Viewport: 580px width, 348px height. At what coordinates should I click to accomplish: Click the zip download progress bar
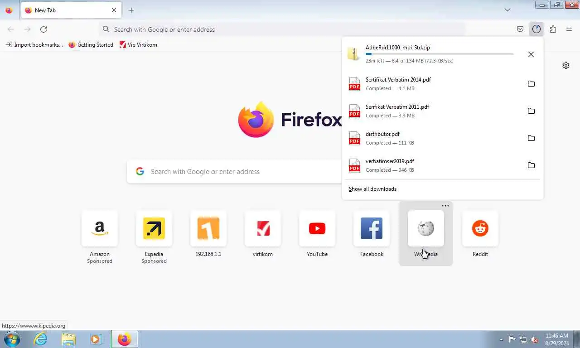pos(440,54)
